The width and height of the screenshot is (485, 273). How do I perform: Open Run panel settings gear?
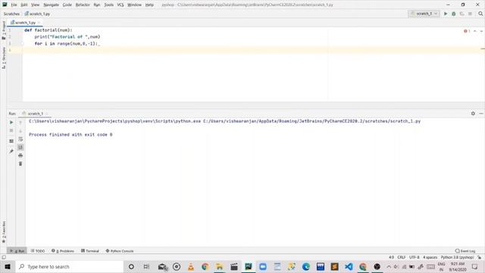(473, 114)
